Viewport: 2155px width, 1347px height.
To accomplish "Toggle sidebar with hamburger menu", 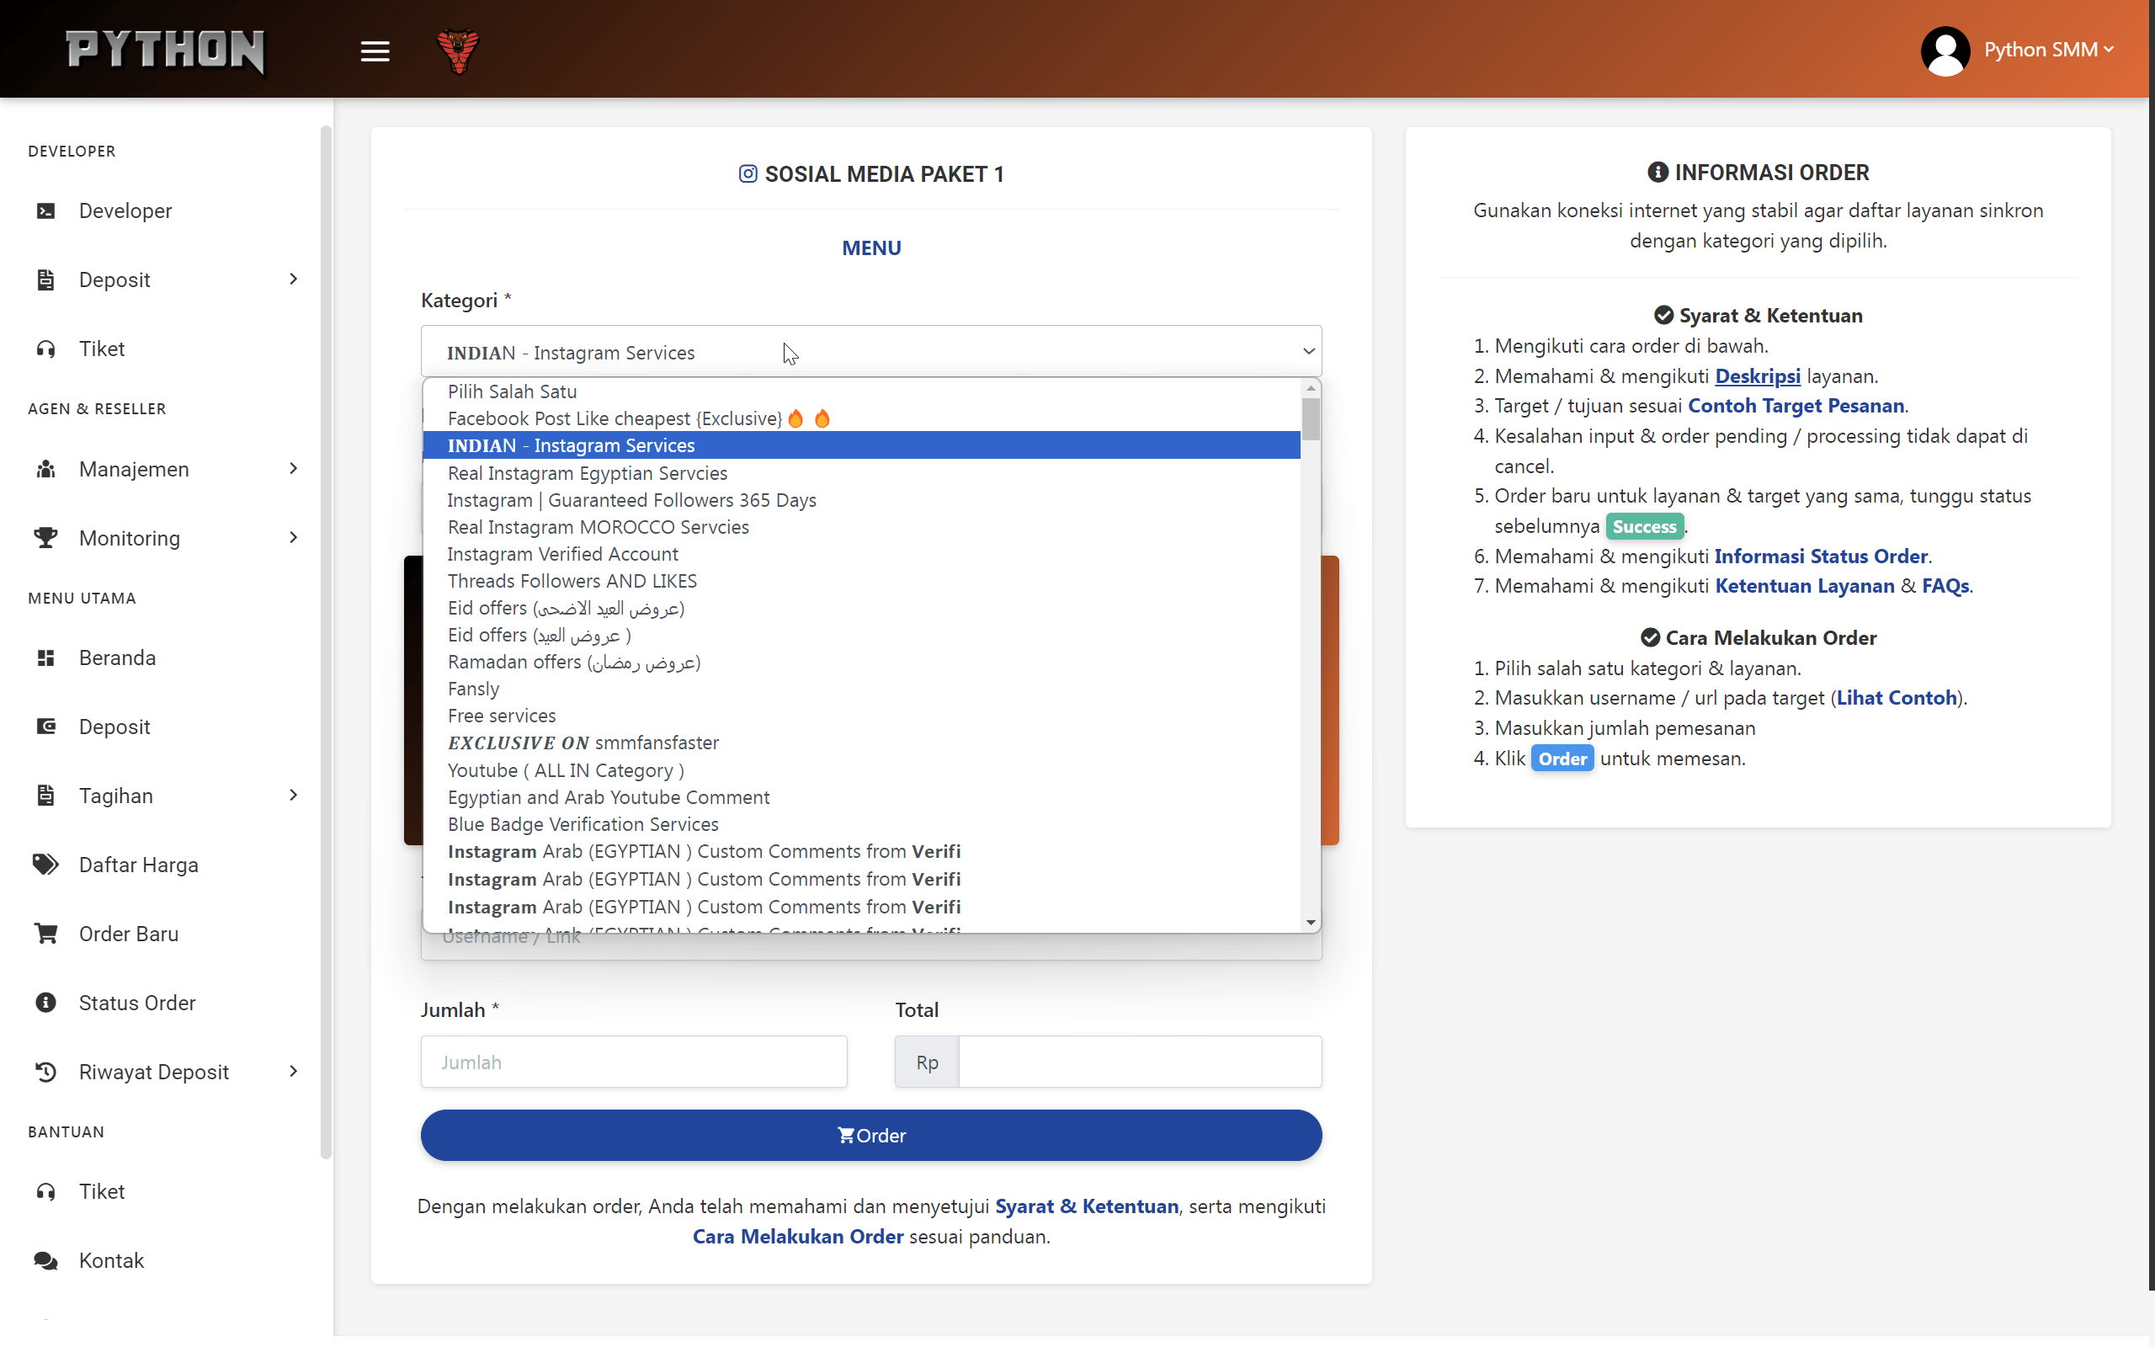I will (x=375, y=51).
